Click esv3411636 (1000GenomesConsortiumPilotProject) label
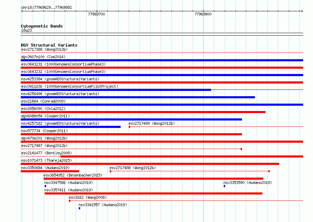Image resolution: width=313 pixels, height=222 pixels. click(x=70, y=86)
